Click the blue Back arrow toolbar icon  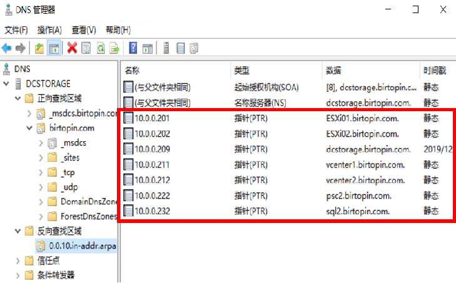6,48
